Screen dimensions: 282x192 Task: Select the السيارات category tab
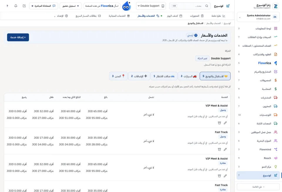click(x=189, y=76)
